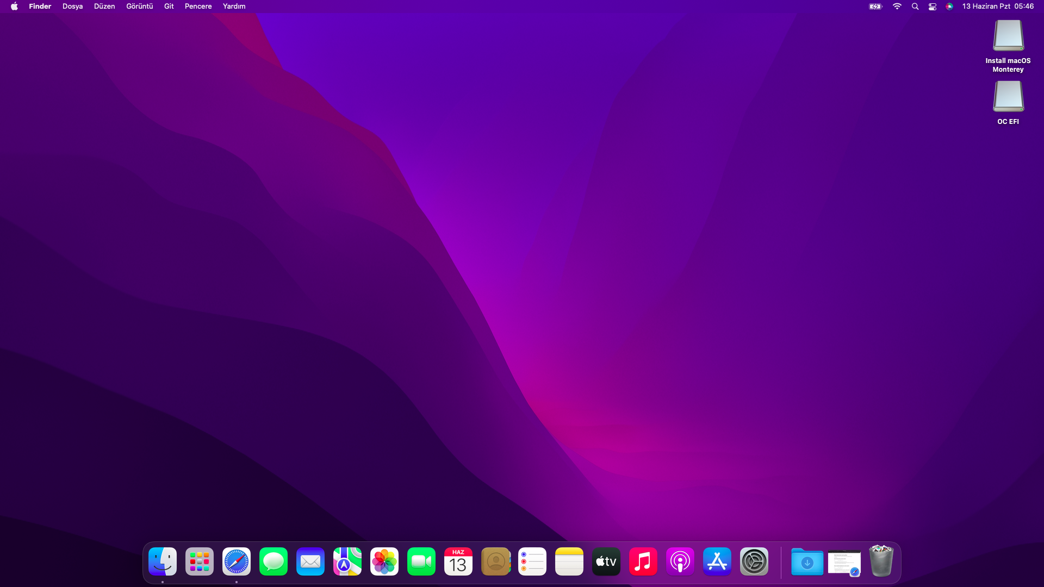Viewport: 1044px width, 587px height.
Task: Launch Safari from the Dock
Action: [x=237, y=561]
